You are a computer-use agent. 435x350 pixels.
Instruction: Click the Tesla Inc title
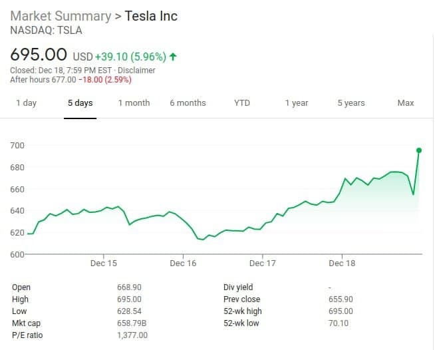[x=151, y=16]
